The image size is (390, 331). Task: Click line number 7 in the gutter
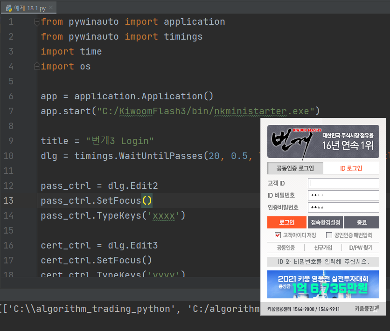(x=11, y=111)
